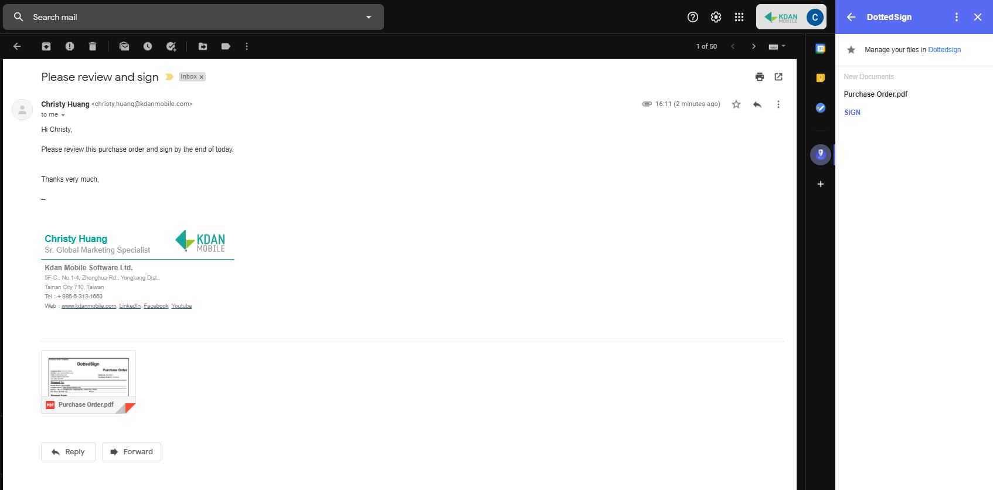
Task: Open Google Tasks side panel
Action: click(821, 108)
